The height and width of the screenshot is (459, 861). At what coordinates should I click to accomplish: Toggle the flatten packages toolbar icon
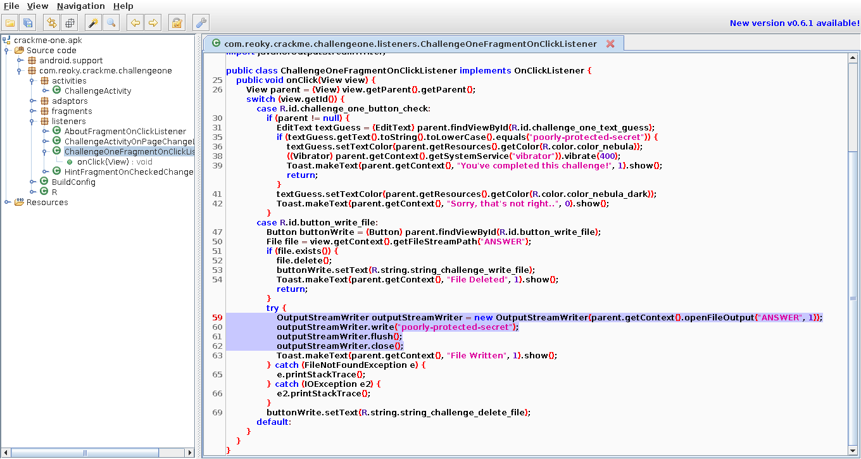70,23
